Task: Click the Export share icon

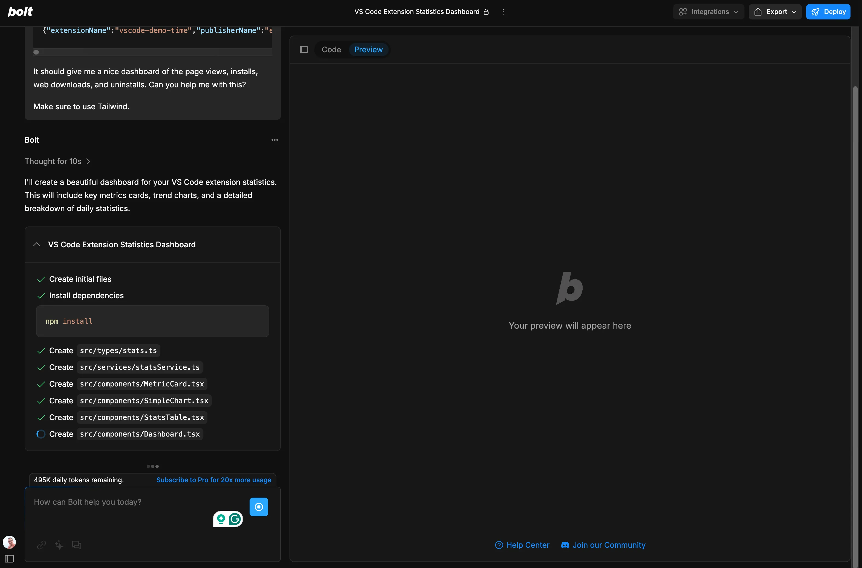Action: pos(758,12)
